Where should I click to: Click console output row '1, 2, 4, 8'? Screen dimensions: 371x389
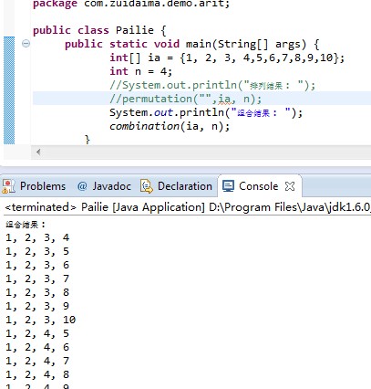[x=37, y=374]
